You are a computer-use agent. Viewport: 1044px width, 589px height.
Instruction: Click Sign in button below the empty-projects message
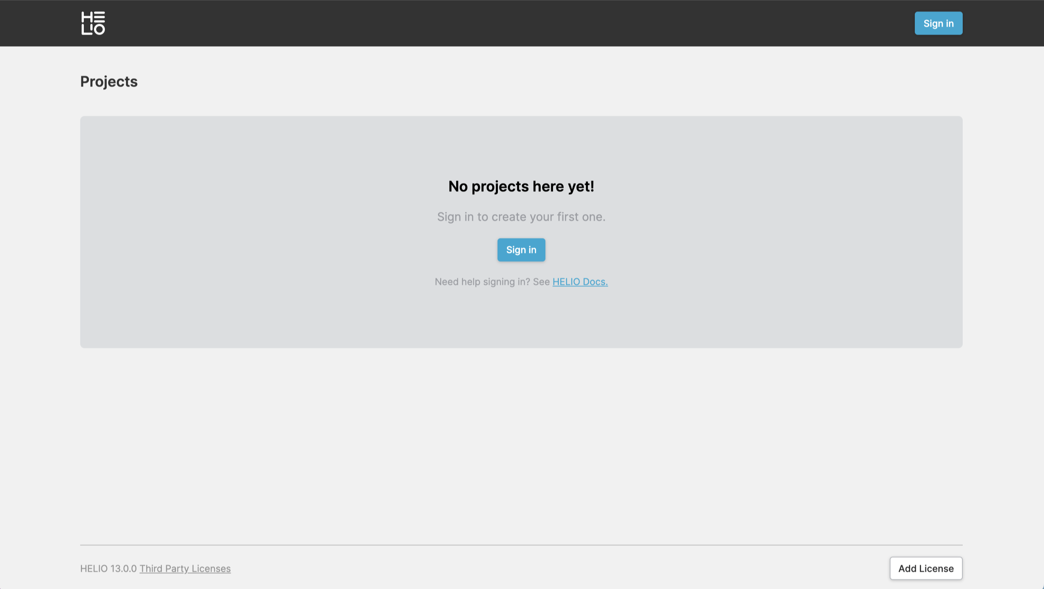tap(521, 250)
